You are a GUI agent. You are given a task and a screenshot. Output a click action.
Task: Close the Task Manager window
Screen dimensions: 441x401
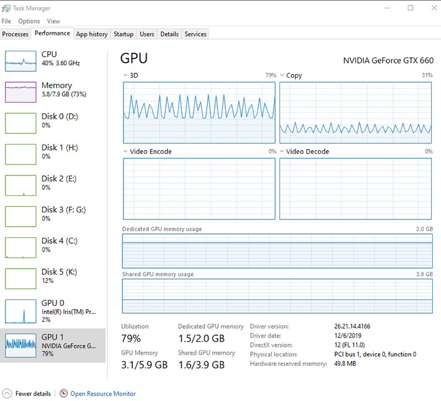(x=434, y=8)
